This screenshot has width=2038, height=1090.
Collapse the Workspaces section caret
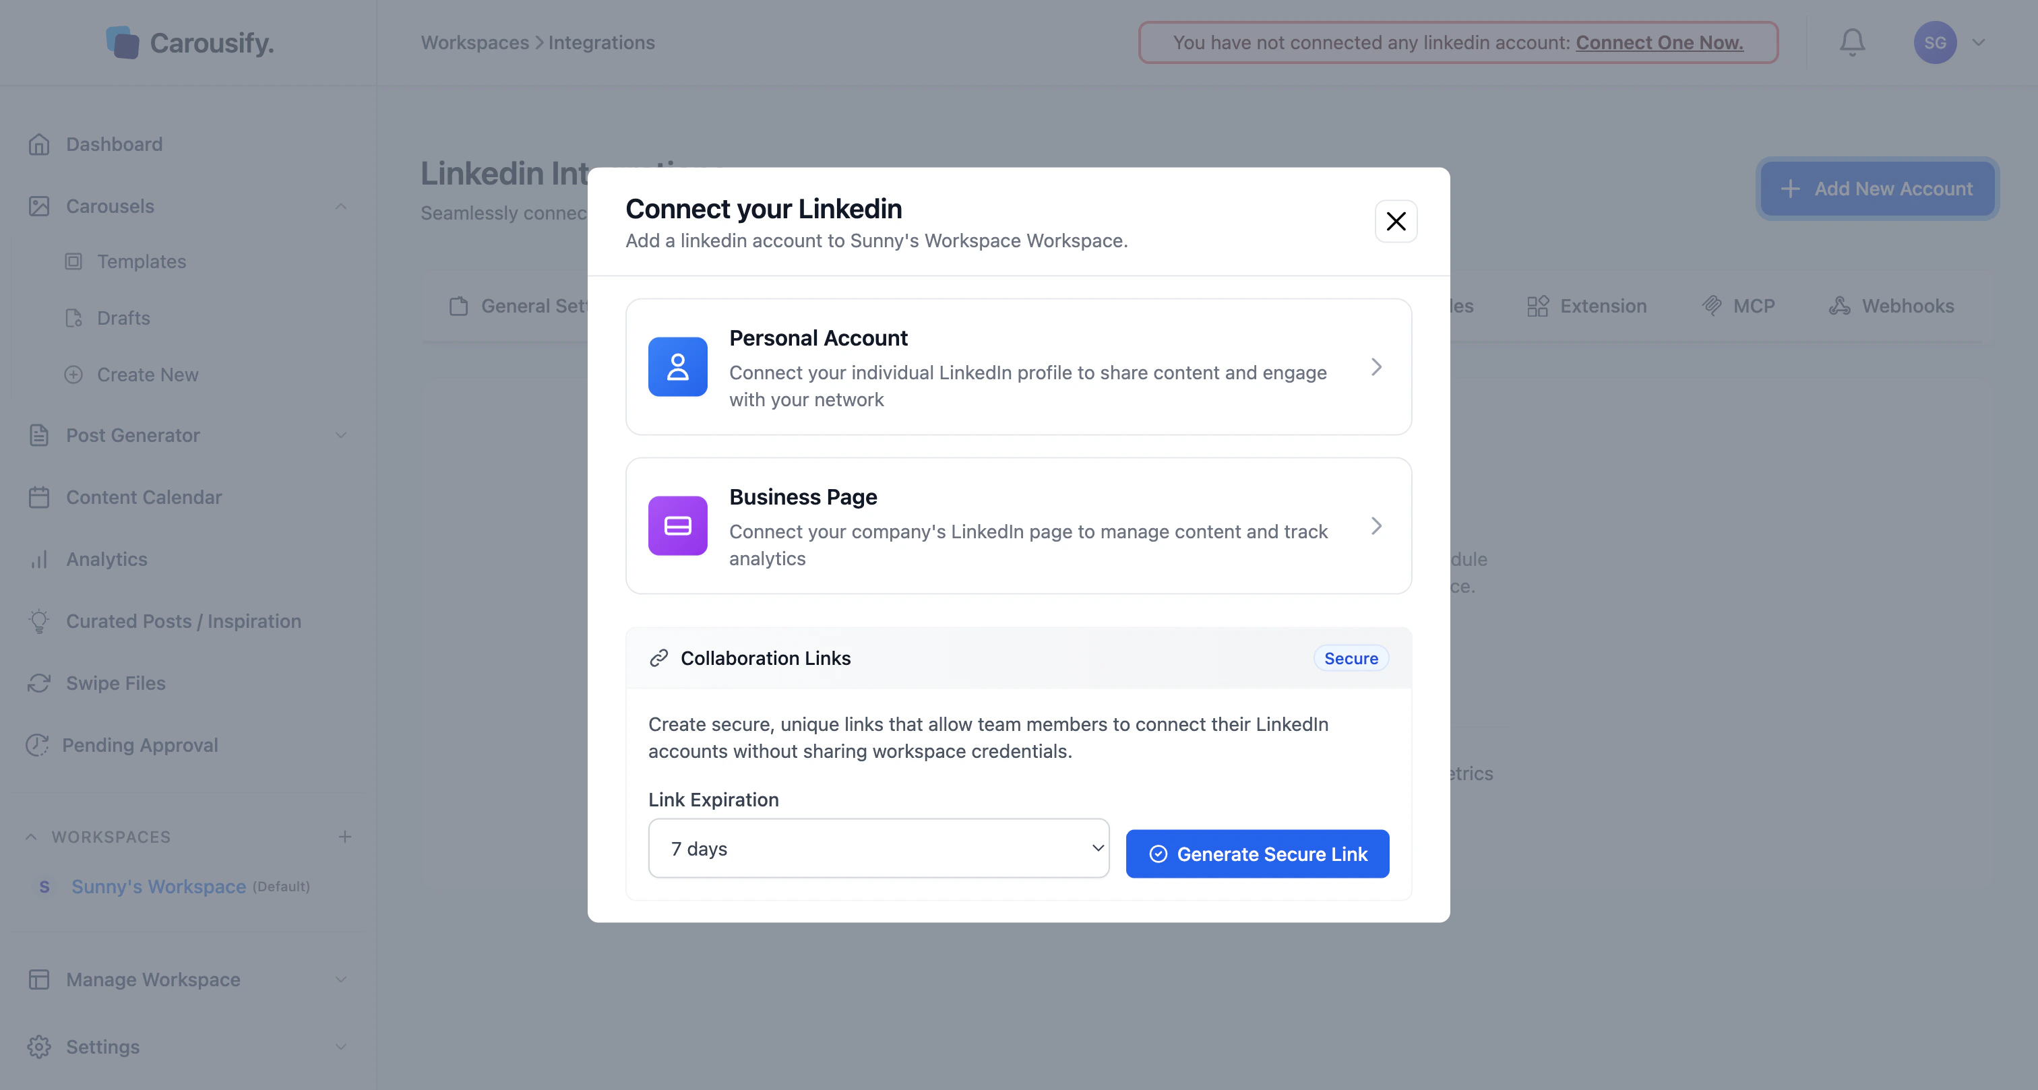(x=31, y=836)
